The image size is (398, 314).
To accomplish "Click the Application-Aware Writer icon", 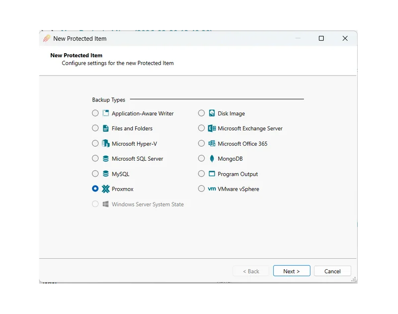I will (105, 113).
